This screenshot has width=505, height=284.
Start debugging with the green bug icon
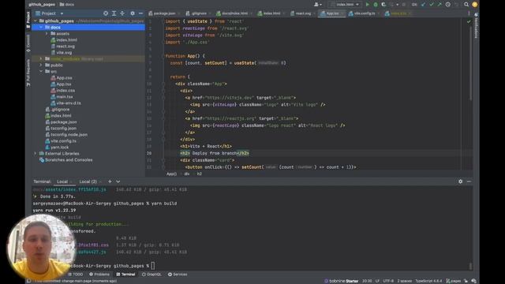pos(376,5)
